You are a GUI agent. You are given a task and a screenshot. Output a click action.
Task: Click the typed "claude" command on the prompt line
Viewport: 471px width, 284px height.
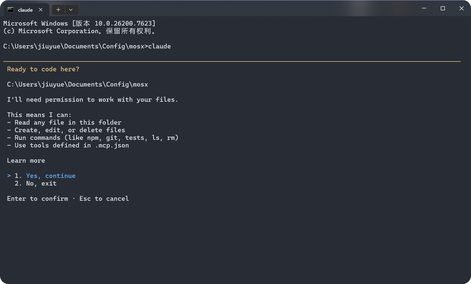pyautogui.click(x=160, y=46)
